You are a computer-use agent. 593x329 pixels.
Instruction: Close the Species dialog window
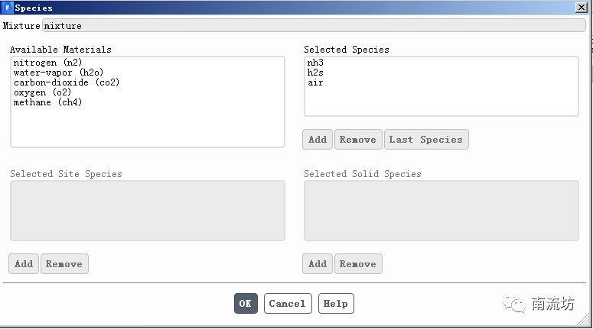(x=581, y=8)
